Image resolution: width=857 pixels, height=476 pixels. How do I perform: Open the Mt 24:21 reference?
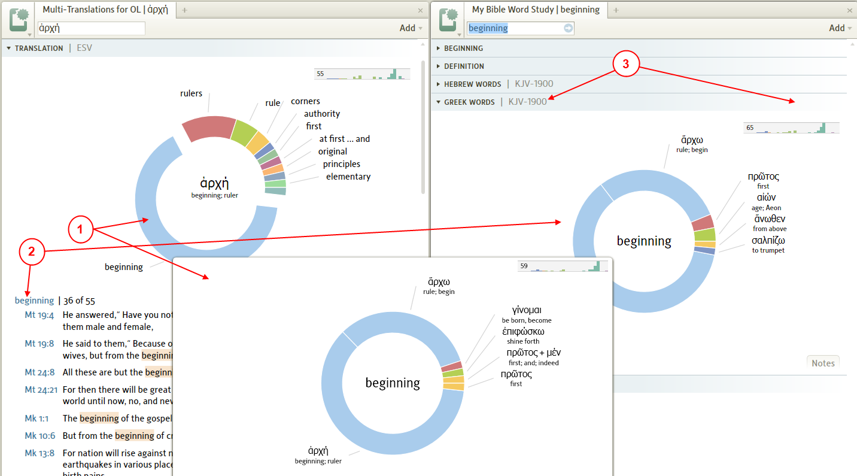coord(41,390)
